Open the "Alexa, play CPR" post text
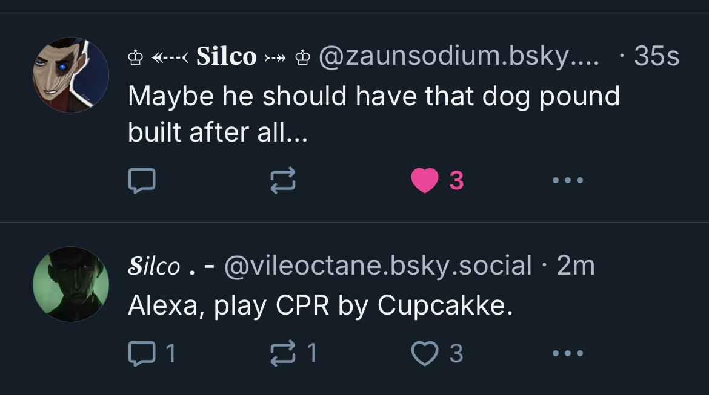 [x=320, y=306]
